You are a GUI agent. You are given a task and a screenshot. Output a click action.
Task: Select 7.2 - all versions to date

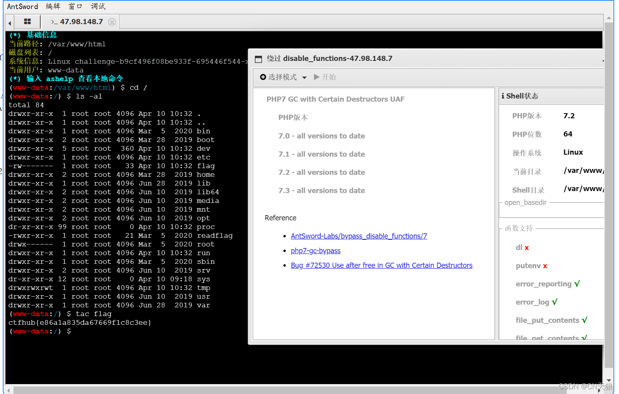coord(321,172)
